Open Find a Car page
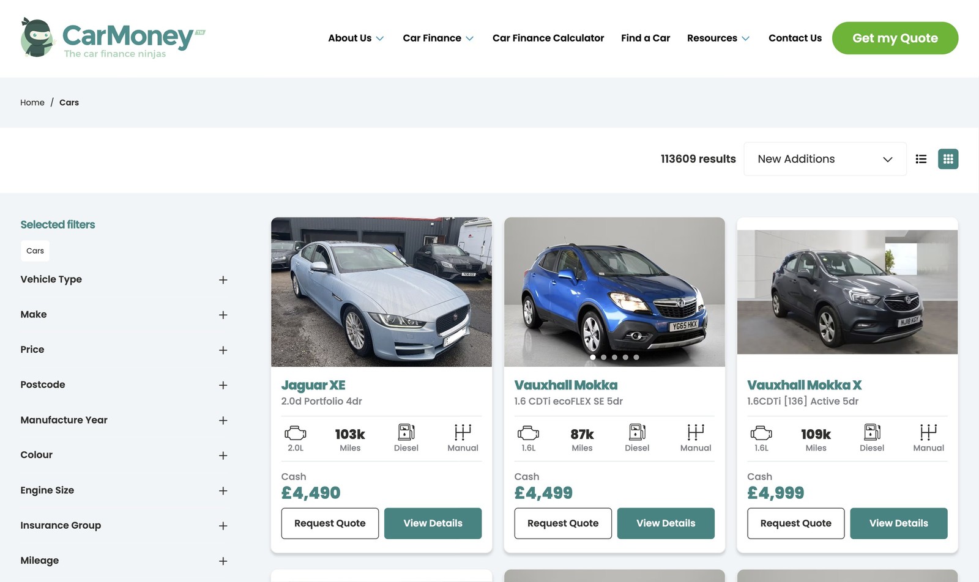Viewport: 979px width, 582px height. (646, 38)
